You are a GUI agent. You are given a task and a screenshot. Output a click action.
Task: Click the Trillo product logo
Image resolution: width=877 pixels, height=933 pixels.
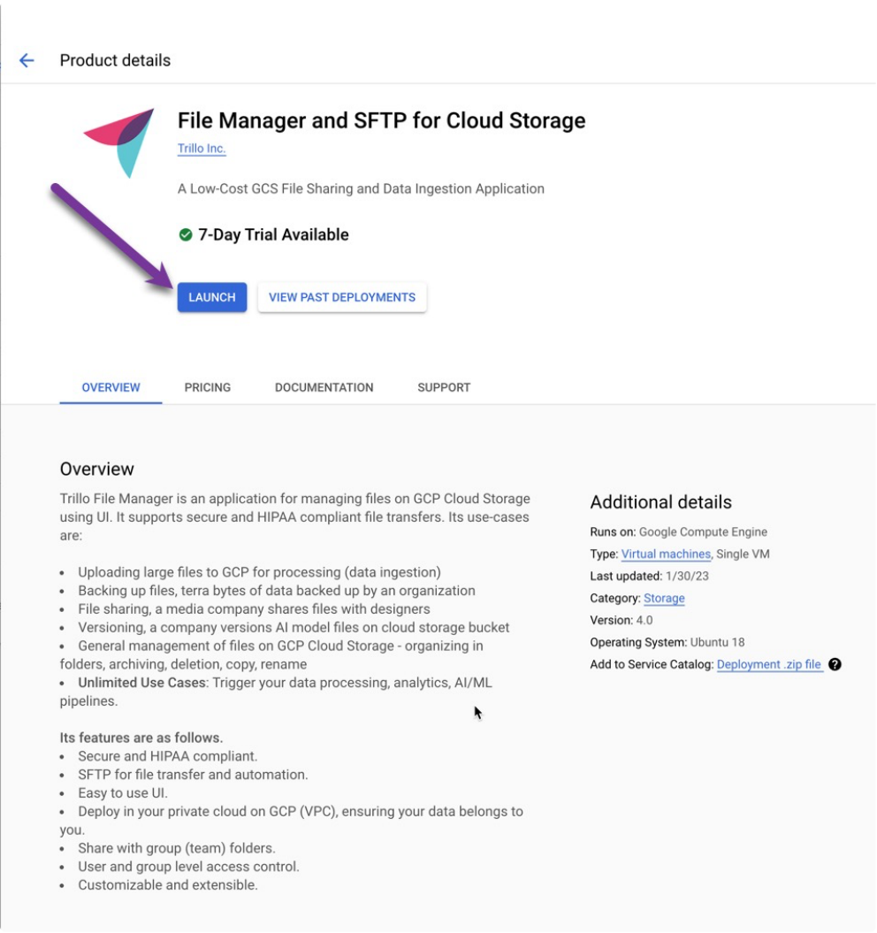(119, 142)
